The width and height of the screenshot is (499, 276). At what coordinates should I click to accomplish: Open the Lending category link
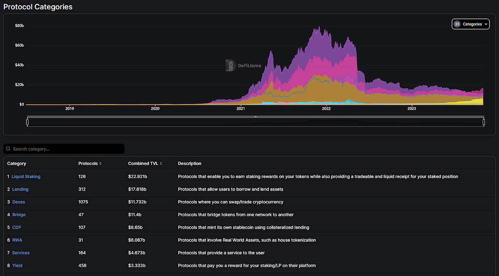tap(20, 189)
